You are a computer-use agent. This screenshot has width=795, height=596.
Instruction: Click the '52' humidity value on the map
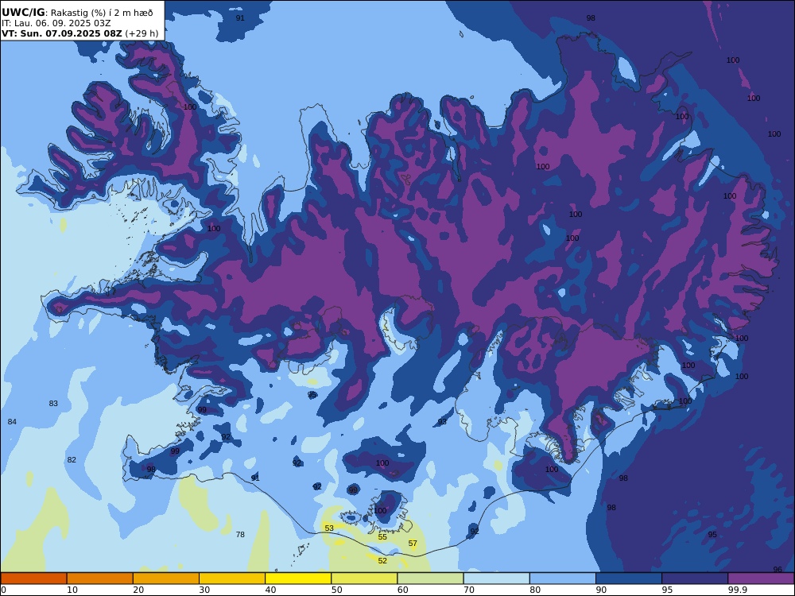coord(382,560)
